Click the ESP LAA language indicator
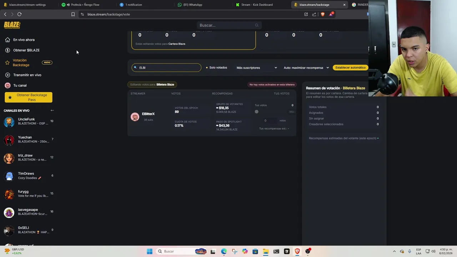This screenshot has width=457, height=257. (x=418, y=251)
